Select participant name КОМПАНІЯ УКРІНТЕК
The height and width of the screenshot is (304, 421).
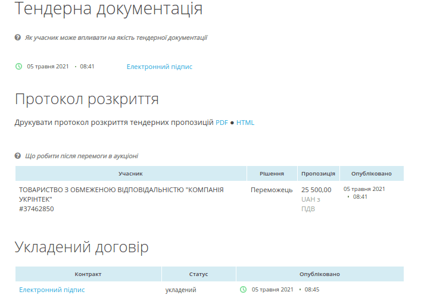point(121,194)
